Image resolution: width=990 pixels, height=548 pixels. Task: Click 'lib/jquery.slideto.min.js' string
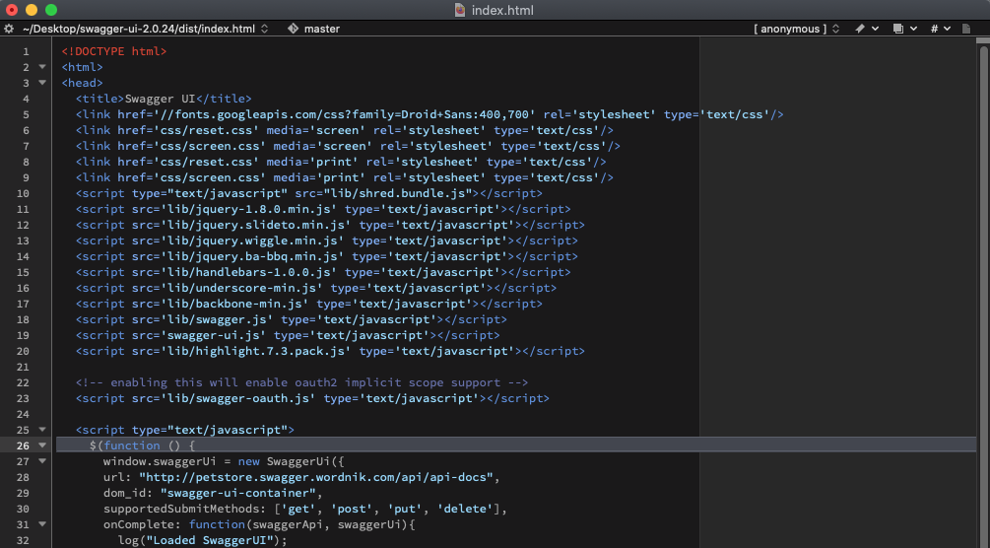click(x=256, y=225)
